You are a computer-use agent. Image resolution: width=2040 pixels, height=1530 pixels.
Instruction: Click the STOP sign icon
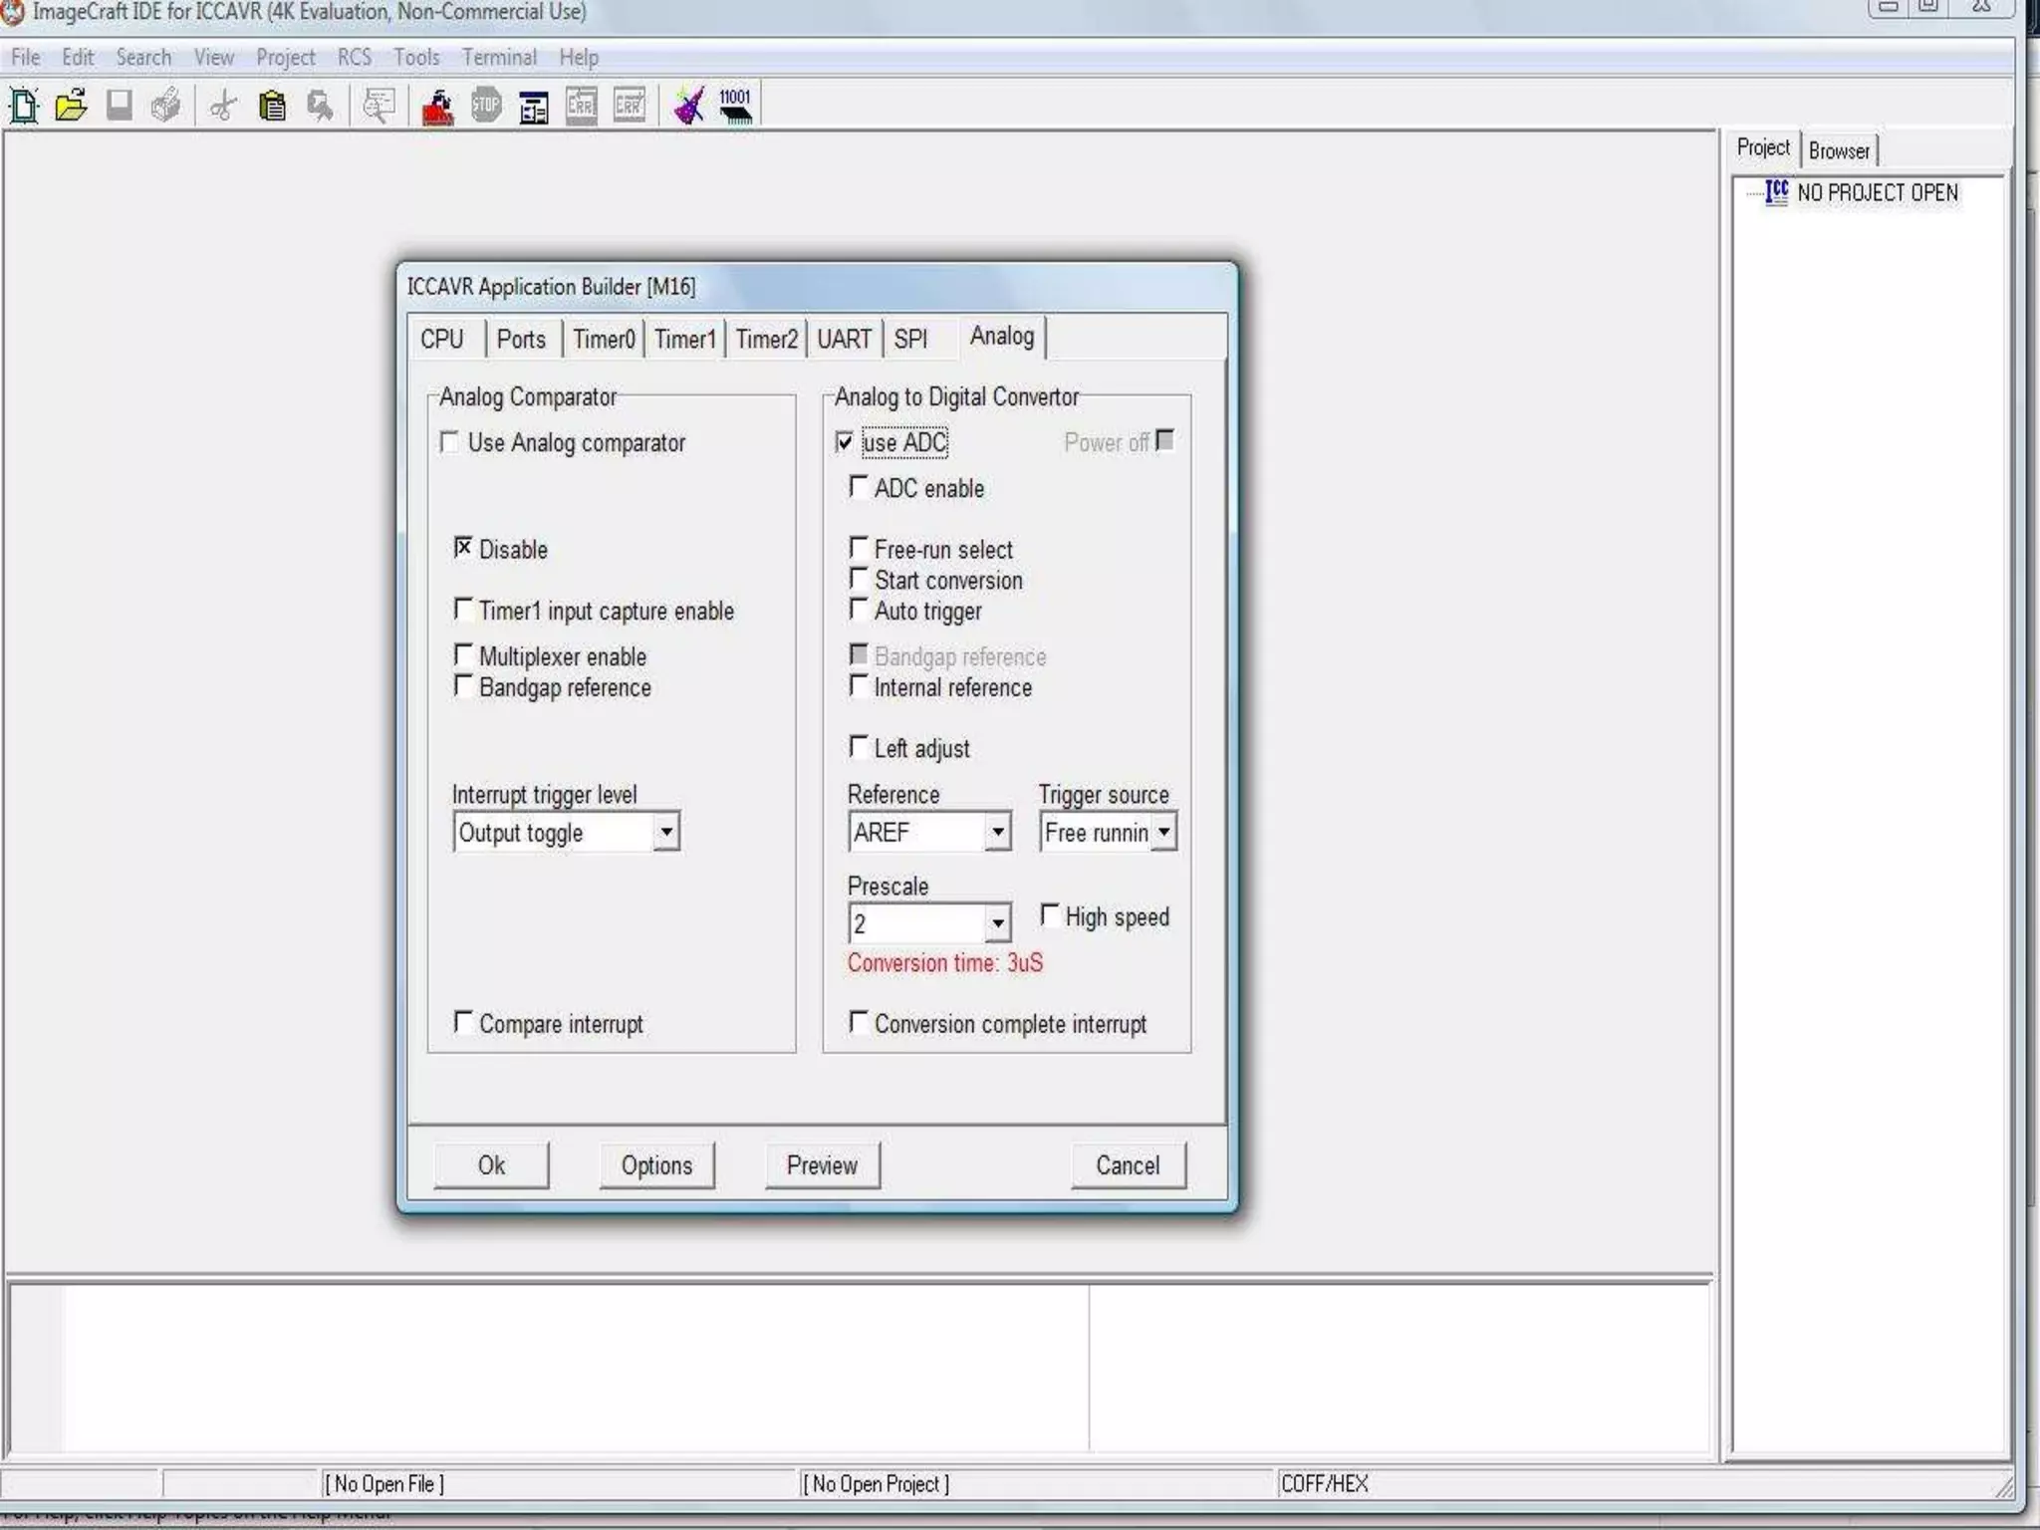click(486, 105)
